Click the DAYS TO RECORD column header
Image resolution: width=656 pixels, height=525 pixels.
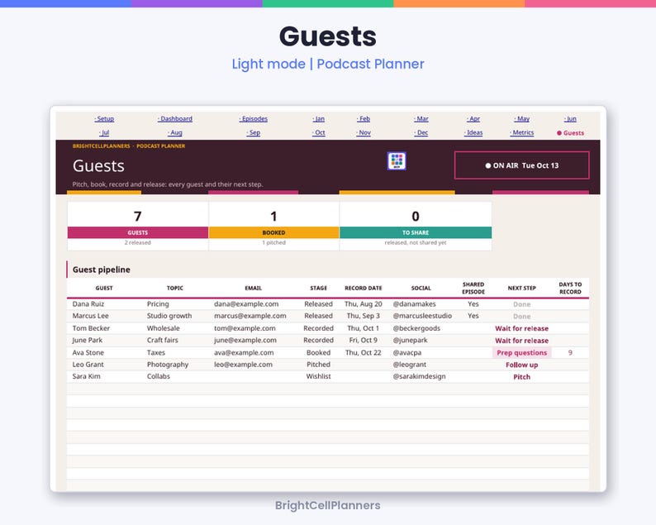point(570,288)
